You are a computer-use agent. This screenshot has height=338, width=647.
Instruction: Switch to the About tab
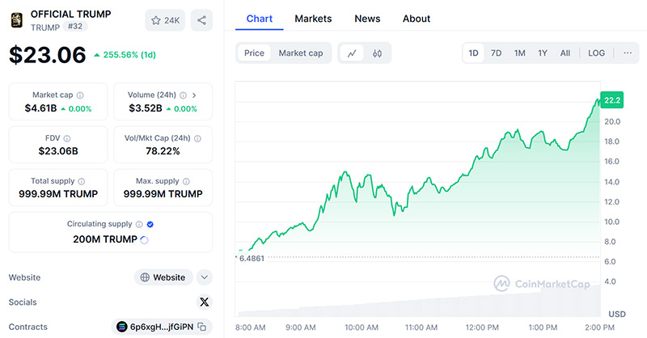point(417,19)
